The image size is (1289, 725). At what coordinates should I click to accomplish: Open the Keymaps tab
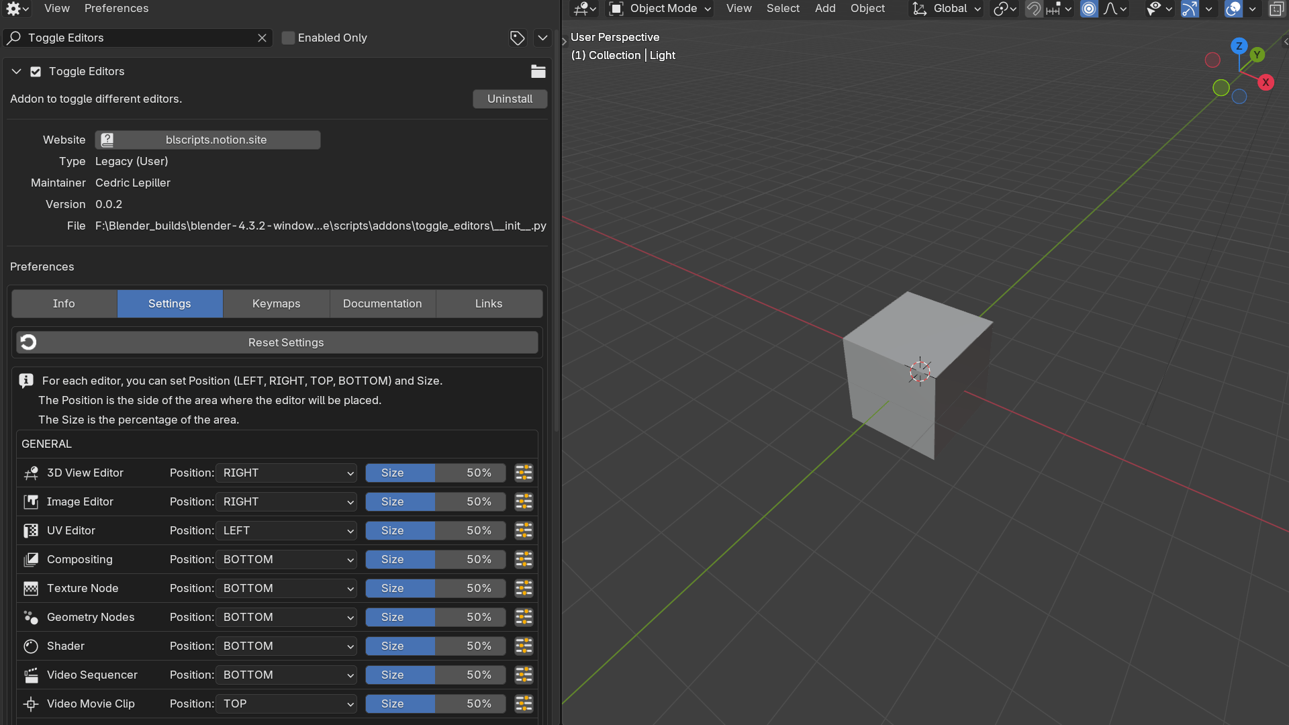click(x=277, y=303)
